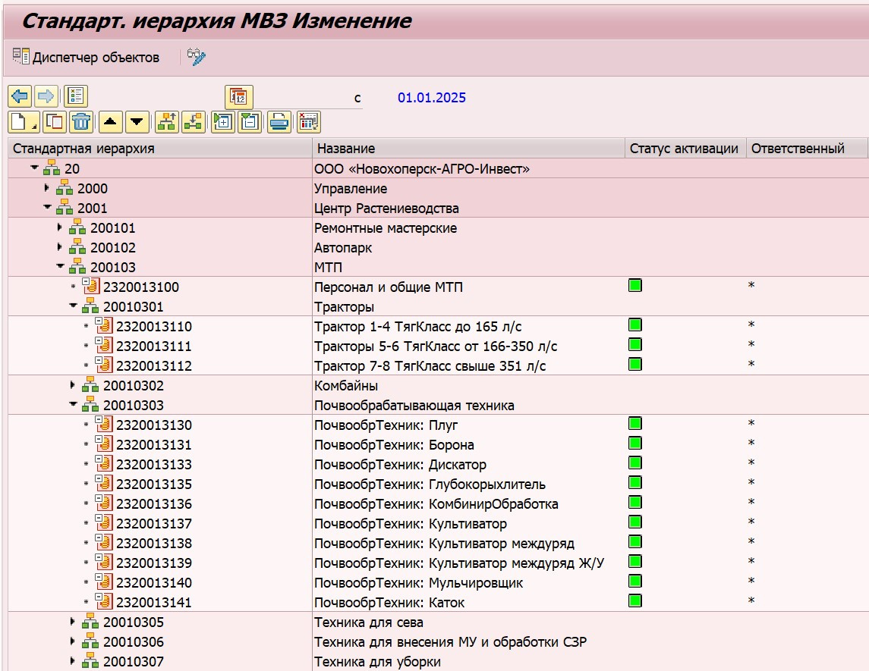Screen dimensions: 869x671
Task: Click the back arrow navigation icon
Action: [x=20, y=96]
